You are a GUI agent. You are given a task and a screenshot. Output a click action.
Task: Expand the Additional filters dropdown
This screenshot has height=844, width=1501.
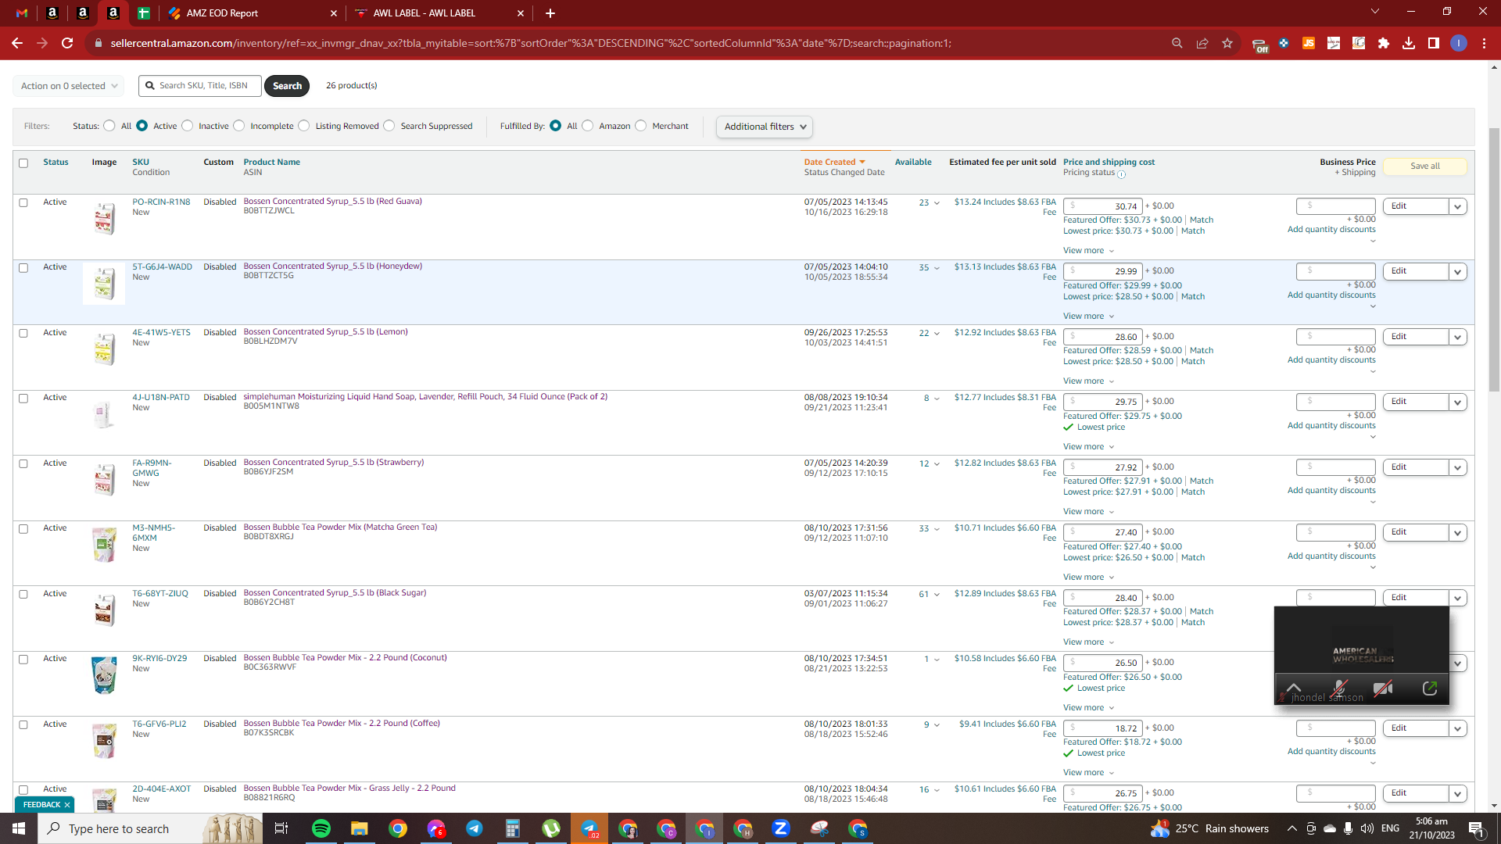pos(765,127)
